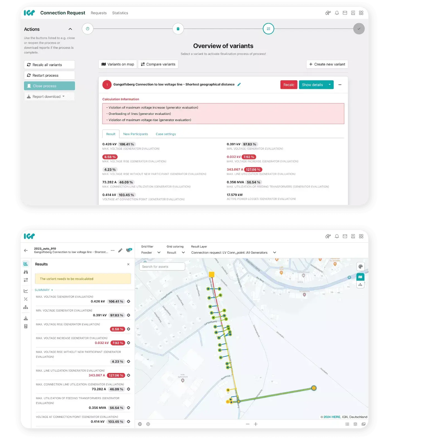Open the map layers stack icon

pos(355,424)
